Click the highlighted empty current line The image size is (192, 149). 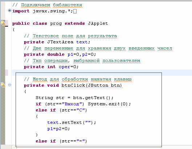[x=102, y=72]
